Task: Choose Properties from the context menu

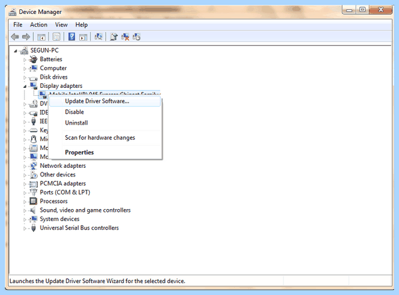Action: pos(105,152)
